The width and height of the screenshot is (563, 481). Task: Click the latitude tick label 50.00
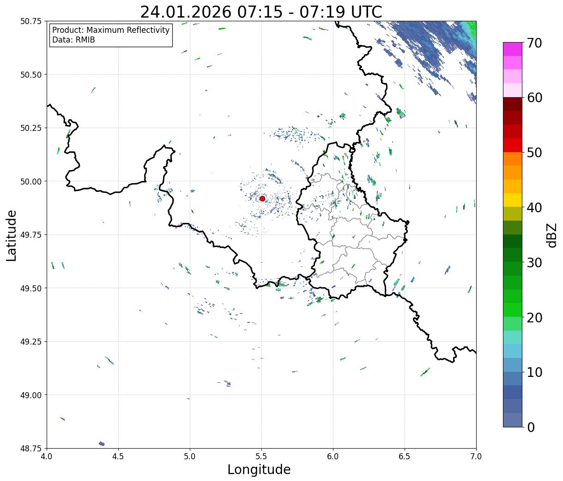coord(31,181)
